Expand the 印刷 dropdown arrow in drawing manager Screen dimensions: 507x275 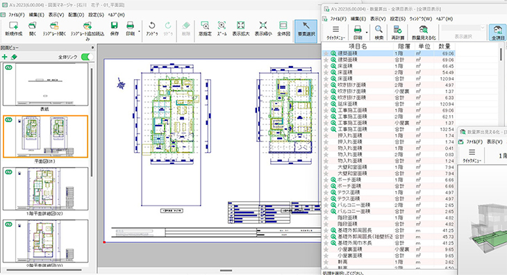[x=140, y=32]
